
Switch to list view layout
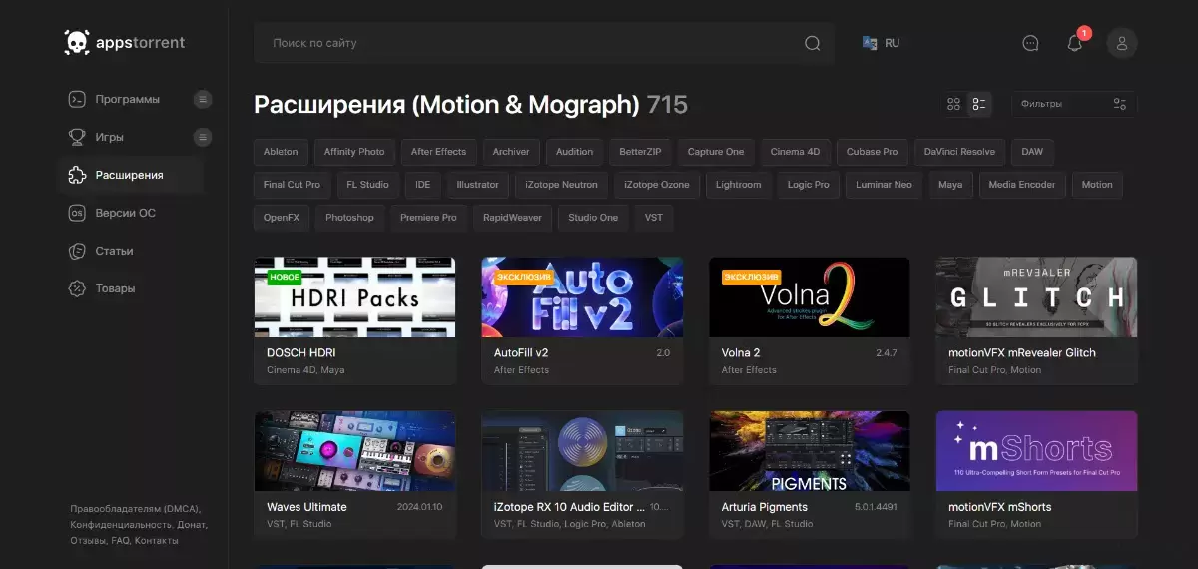979,104
